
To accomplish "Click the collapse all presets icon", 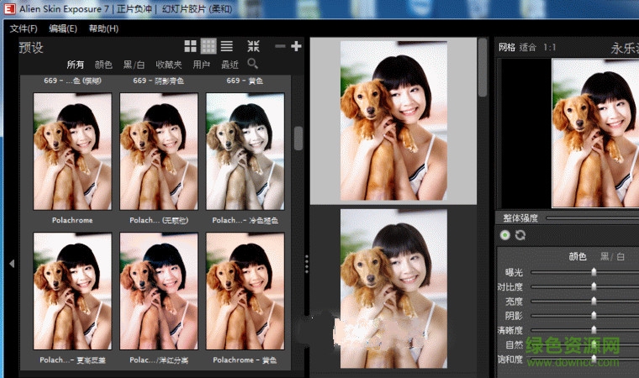I will pos(254,46).
